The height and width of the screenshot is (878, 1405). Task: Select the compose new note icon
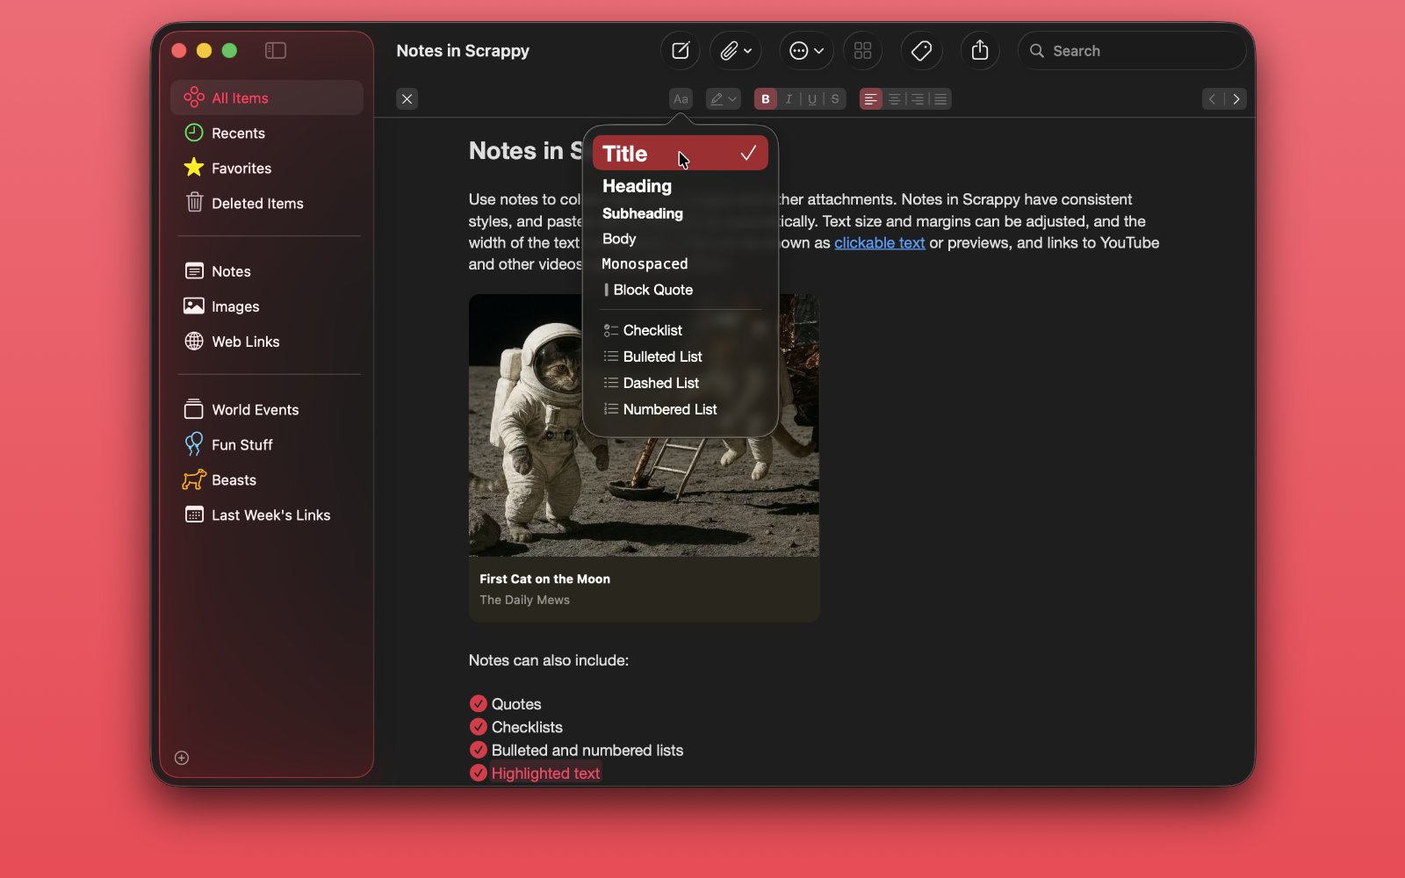tap(680, 50)
